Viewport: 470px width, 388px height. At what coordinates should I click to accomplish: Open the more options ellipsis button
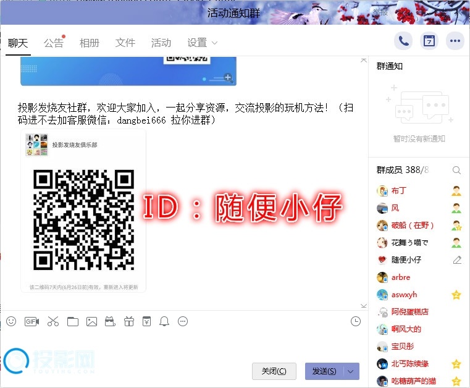[x=455, y=41]
